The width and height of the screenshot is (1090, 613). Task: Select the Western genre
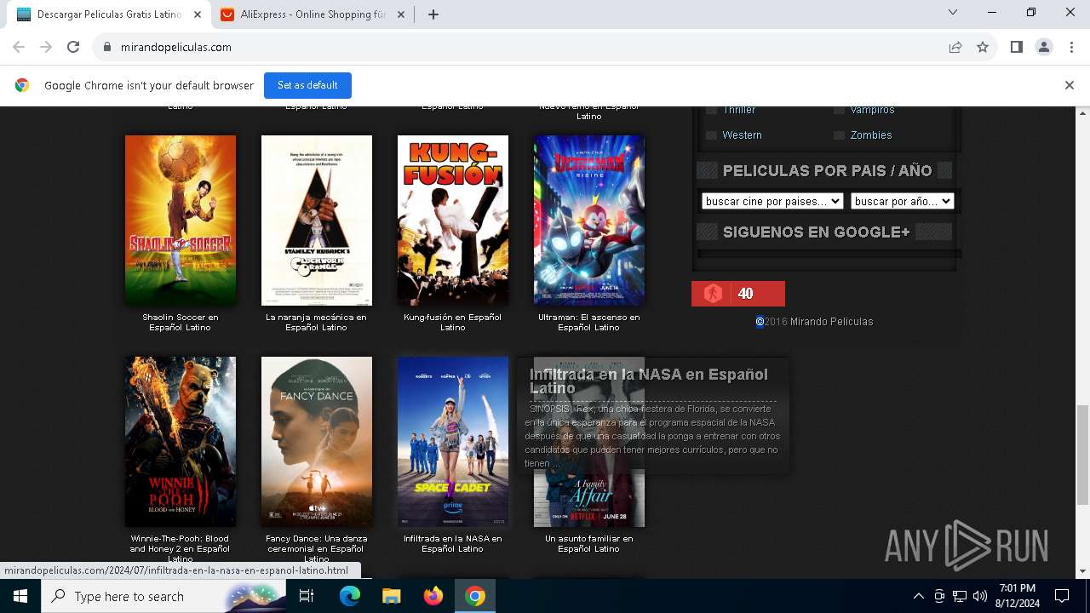[742, 135]
